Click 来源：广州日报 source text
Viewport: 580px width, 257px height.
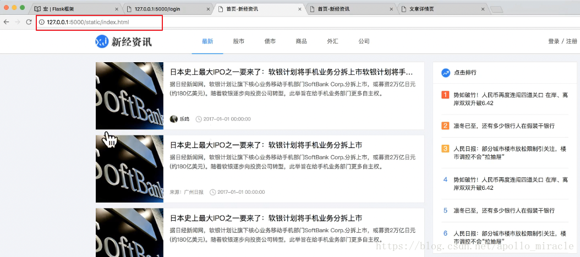pos(187,192)
